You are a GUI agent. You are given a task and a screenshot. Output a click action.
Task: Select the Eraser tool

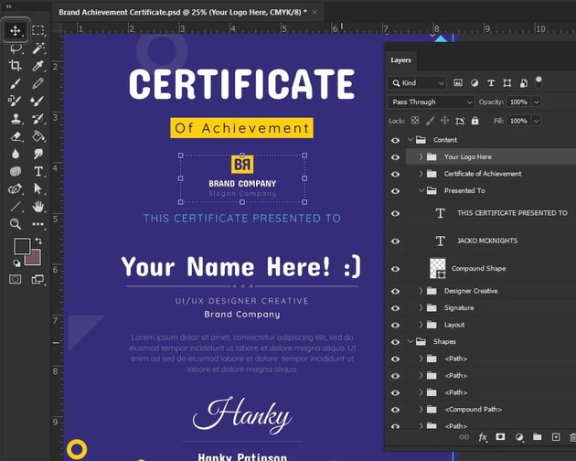[16, 136]
